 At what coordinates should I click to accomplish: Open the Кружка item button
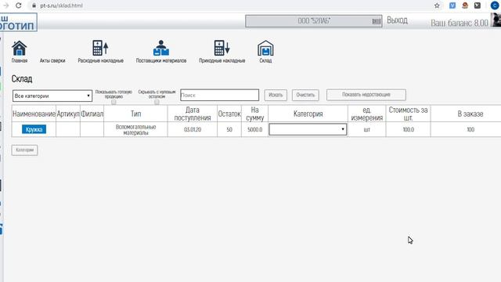point(34,129)
